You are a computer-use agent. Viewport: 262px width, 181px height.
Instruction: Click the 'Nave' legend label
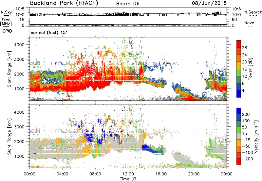pos(249,23)
